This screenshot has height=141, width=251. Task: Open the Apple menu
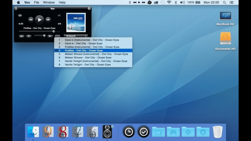(18, 2)
